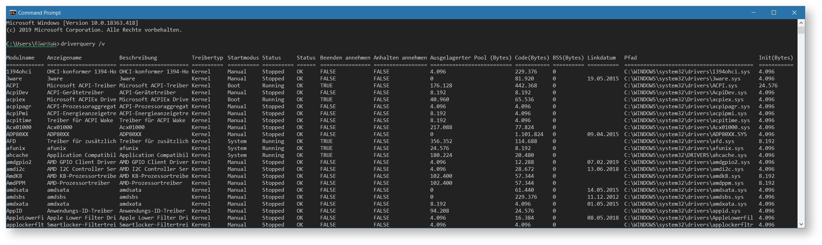Click the Linkdatum column header
This screenshot has width=822, height=245.
(x=601, y=58)
